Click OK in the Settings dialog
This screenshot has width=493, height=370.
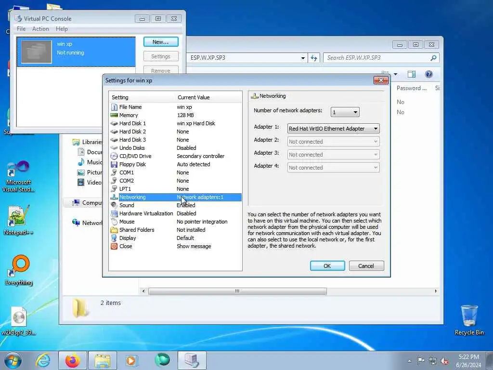(x=327, y=266)
